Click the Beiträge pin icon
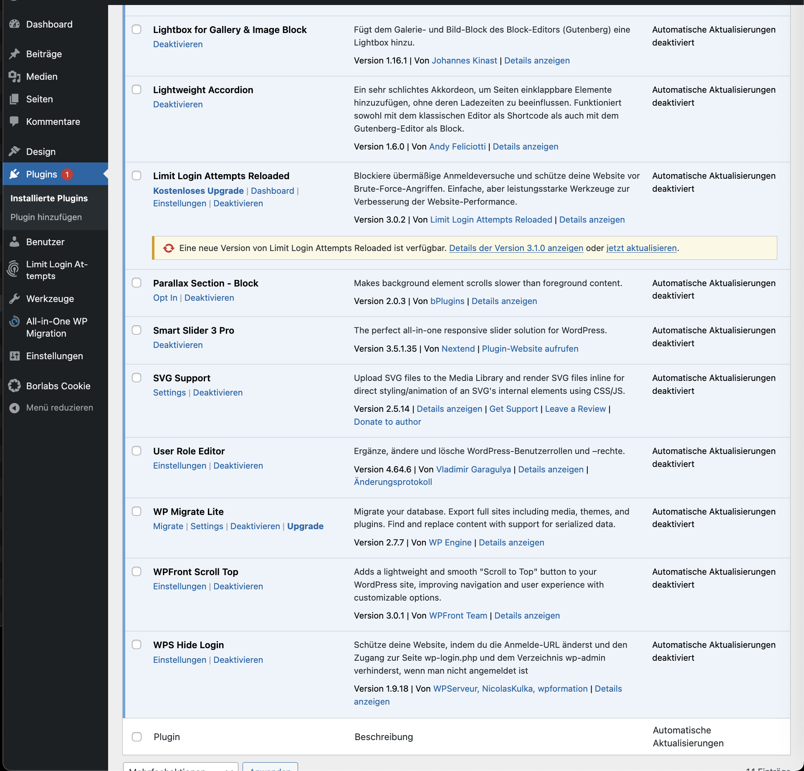This screenshot has width=804, height=771. (x=15, y=54)
